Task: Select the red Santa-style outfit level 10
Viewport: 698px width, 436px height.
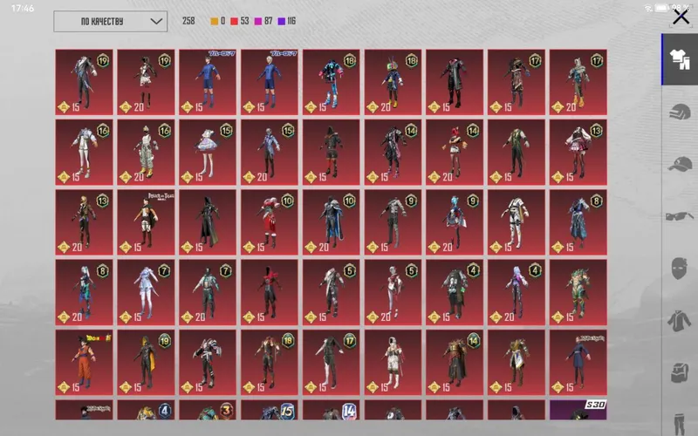Action: pyautogui.click(x=270, y=222)
